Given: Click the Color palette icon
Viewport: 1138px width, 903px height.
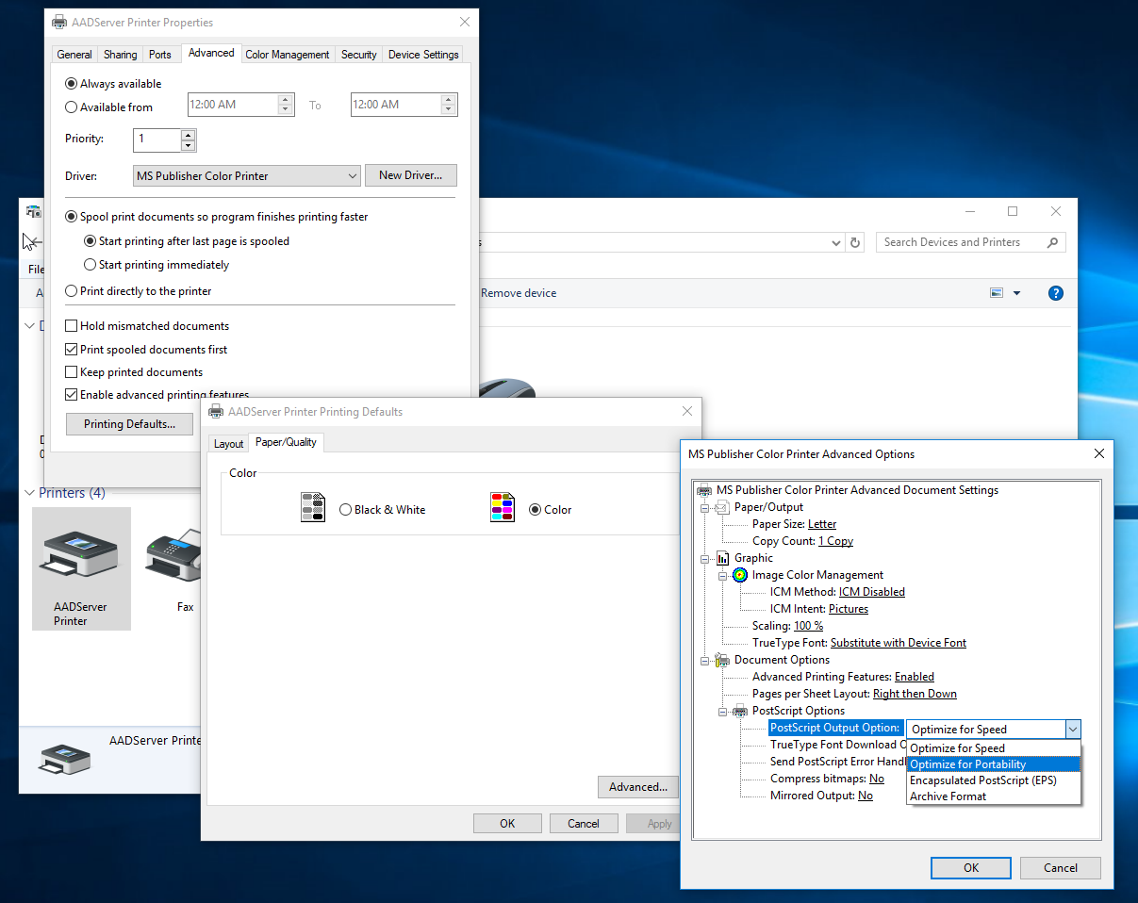Looking at the screenshot, I should pos(503,508).
